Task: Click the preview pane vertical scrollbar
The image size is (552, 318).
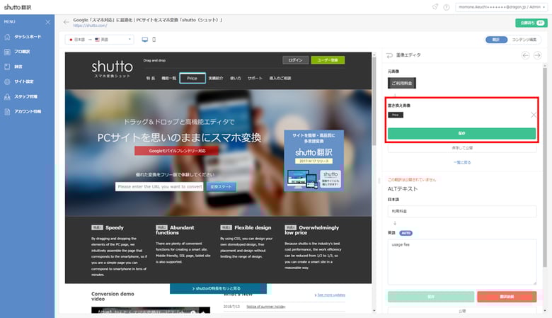Action: tap(374, 101)
